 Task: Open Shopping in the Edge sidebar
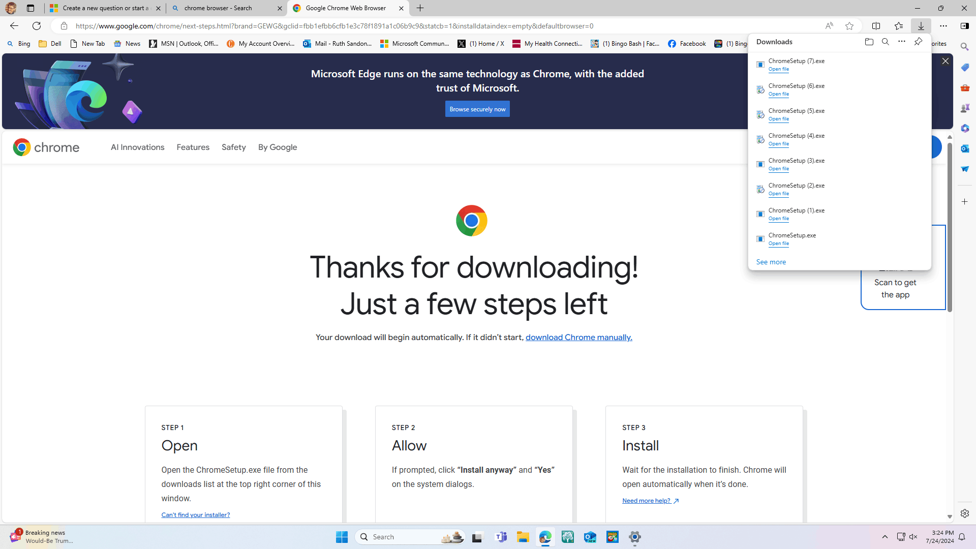coord(965,67)
